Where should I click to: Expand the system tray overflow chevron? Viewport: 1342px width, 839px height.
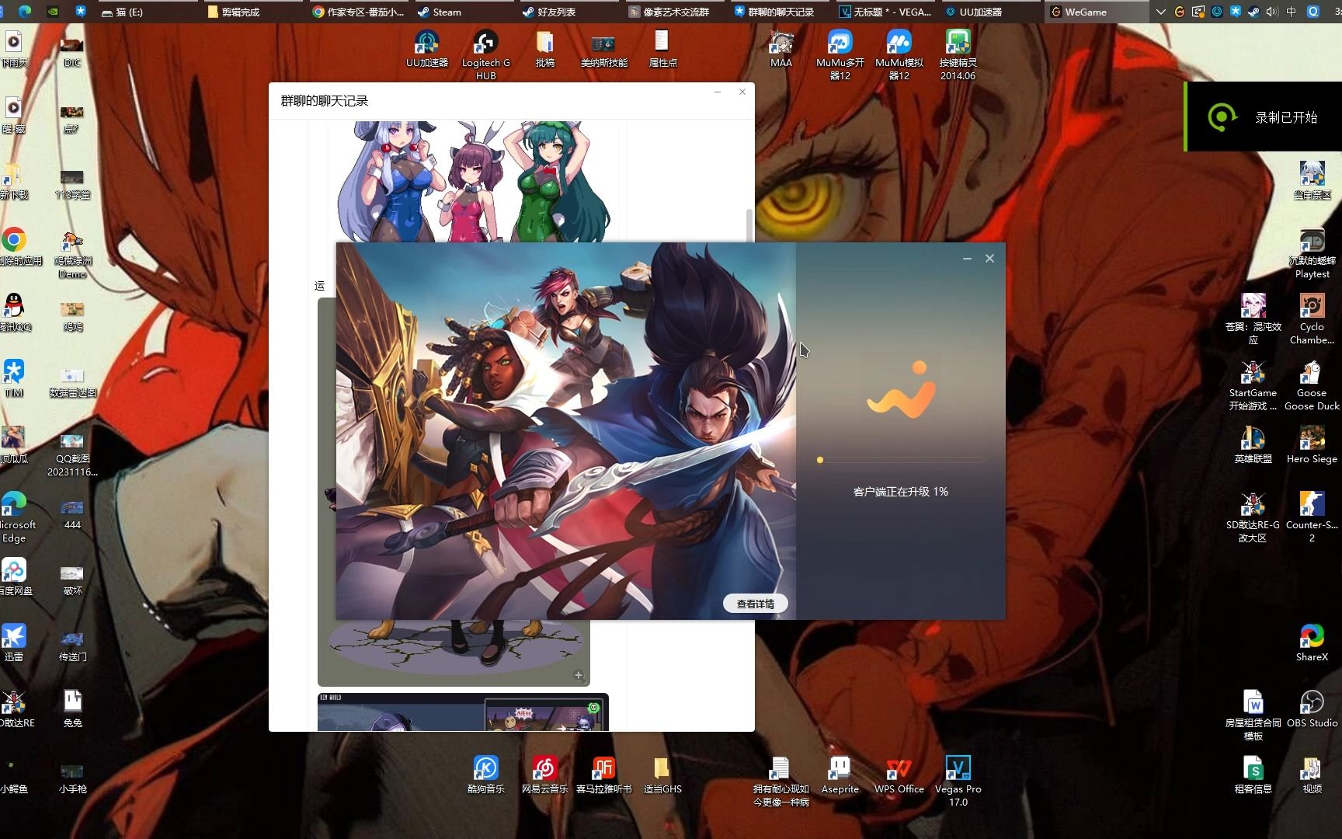(1160, 12)
